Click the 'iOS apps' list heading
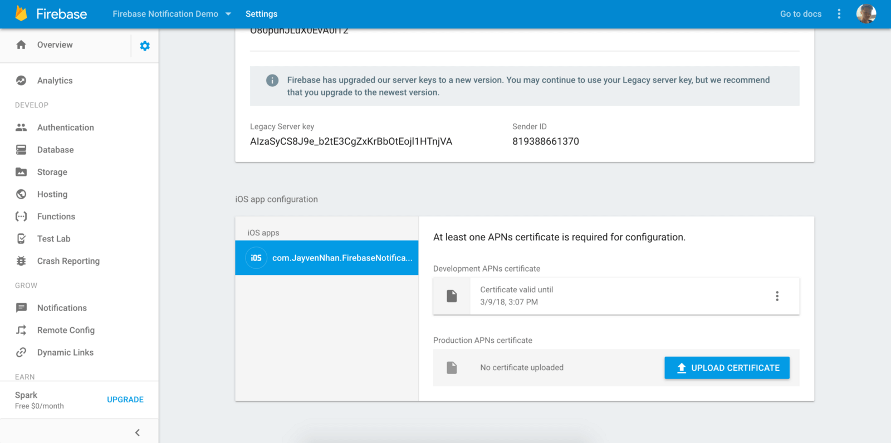Screen dimensions: 891x443 (263, 233)
